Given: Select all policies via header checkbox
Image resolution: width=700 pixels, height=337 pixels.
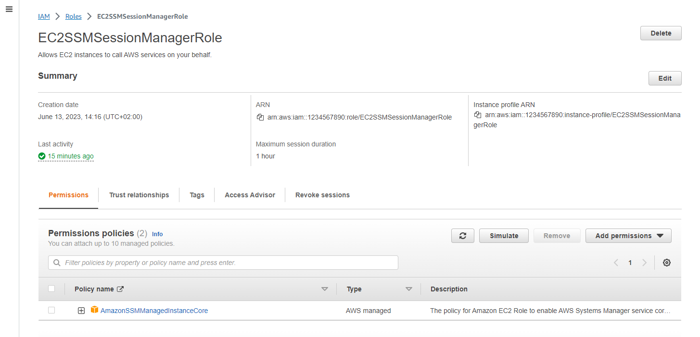Looking at the screenshot, I should click(51, 289).
